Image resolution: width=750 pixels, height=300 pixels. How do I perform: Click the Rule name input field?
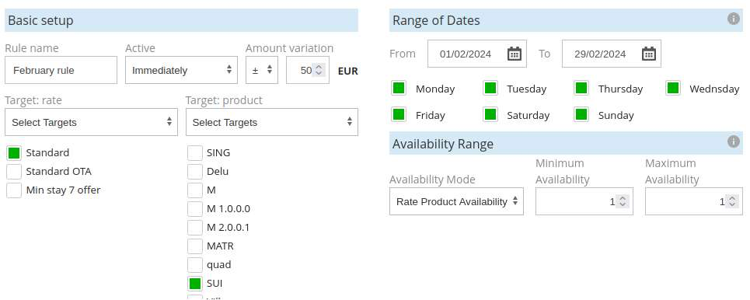pyautogui.click(x=61, y=70)
